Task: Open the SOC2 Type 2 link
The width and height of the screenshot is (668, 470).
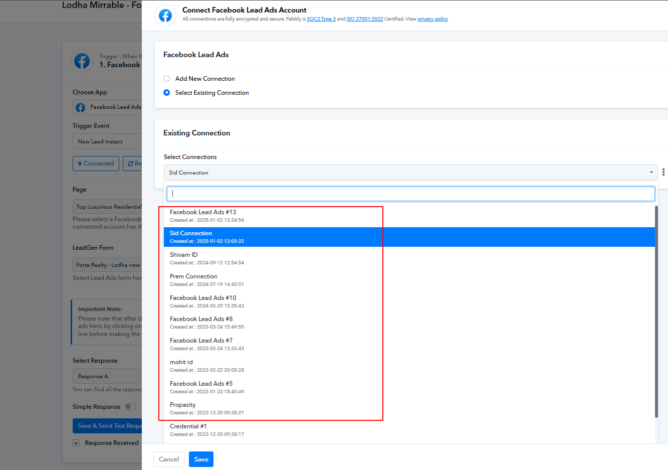Action: click(321, 19)
